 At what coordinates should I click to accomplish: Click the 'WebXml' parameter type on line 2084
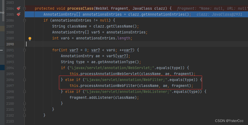(x=102, y=8)
